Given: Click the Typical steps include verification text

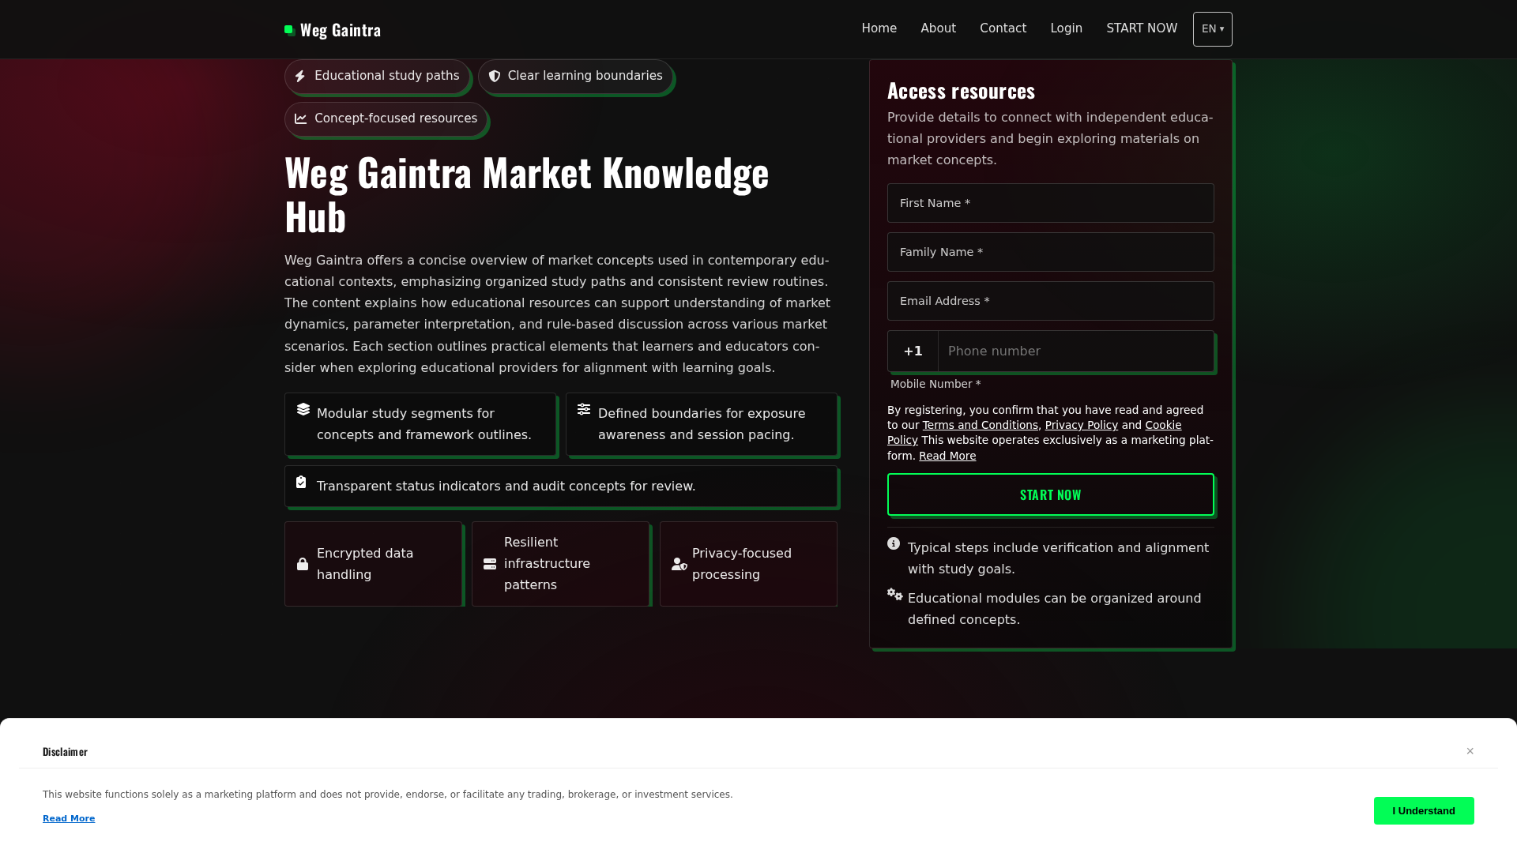Looking at the screenshot, I should (1059, 558).
